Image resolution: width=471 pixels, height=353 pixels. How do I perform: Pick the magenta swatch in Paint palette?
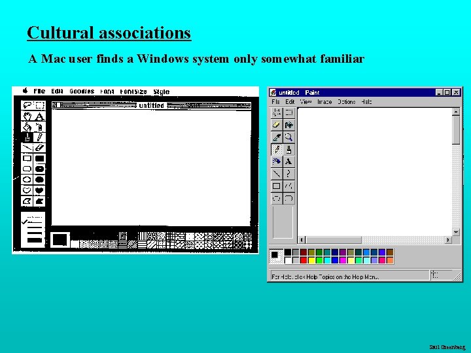[x=342, y=260]
